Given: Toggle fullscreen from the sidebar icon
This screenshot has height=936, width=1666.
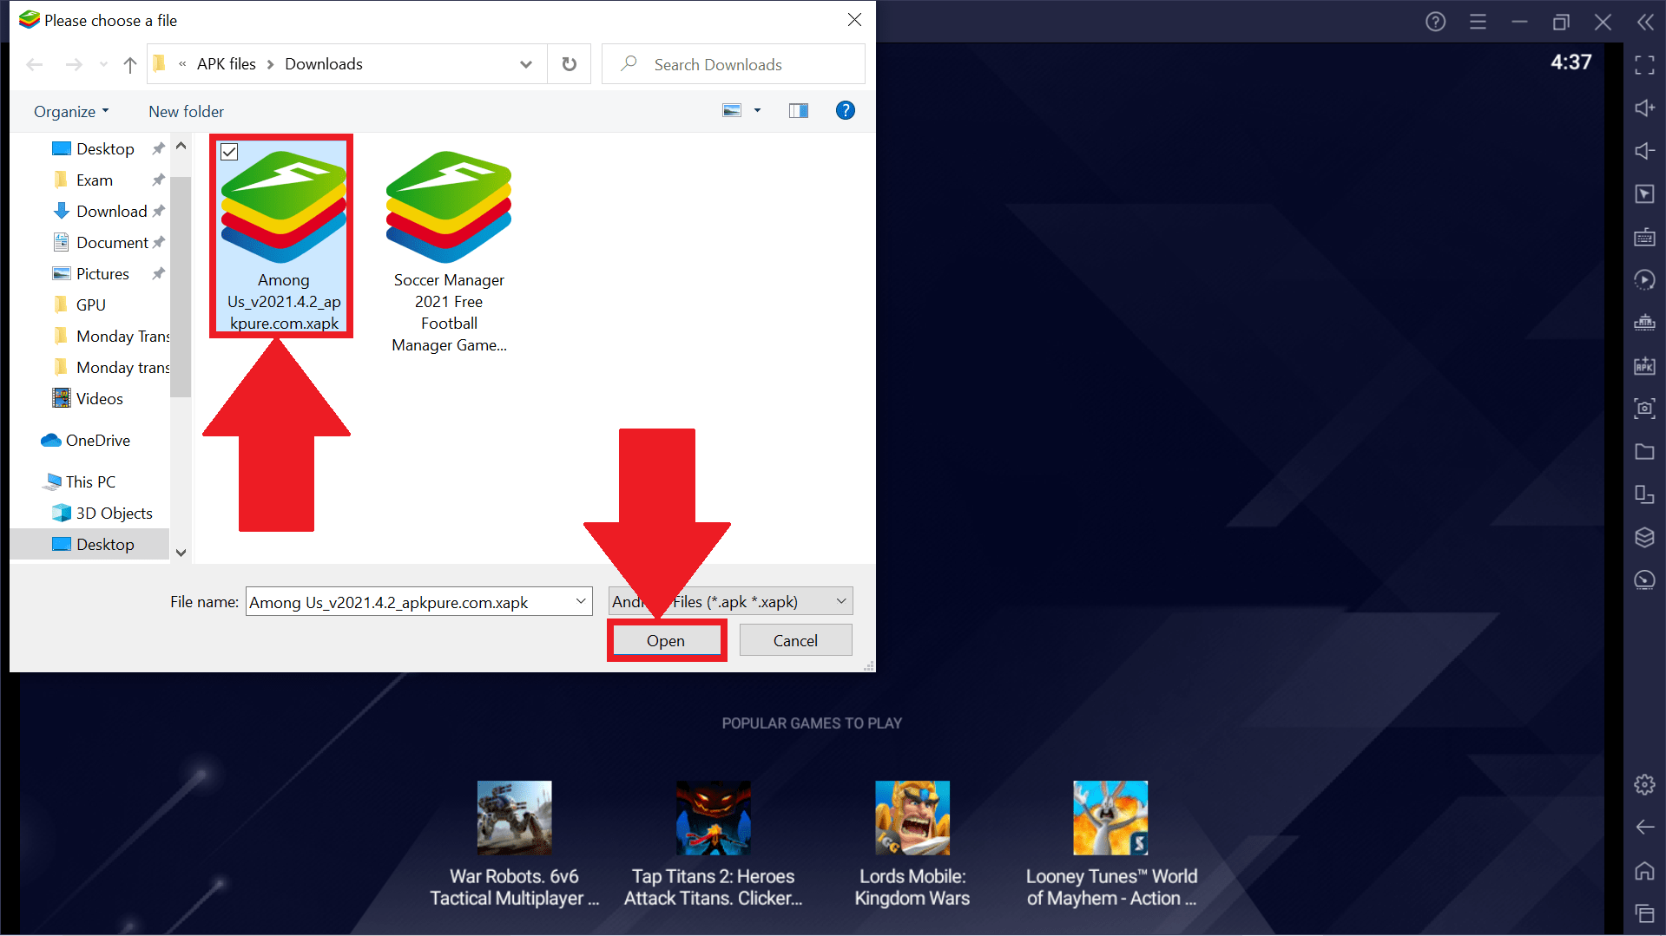Looking at the screenshot, I should click(1644, 66).
